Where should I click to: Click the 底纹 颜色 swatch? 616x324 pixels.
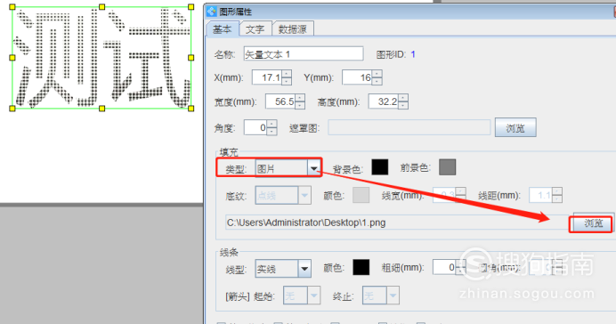click(361, 195)
